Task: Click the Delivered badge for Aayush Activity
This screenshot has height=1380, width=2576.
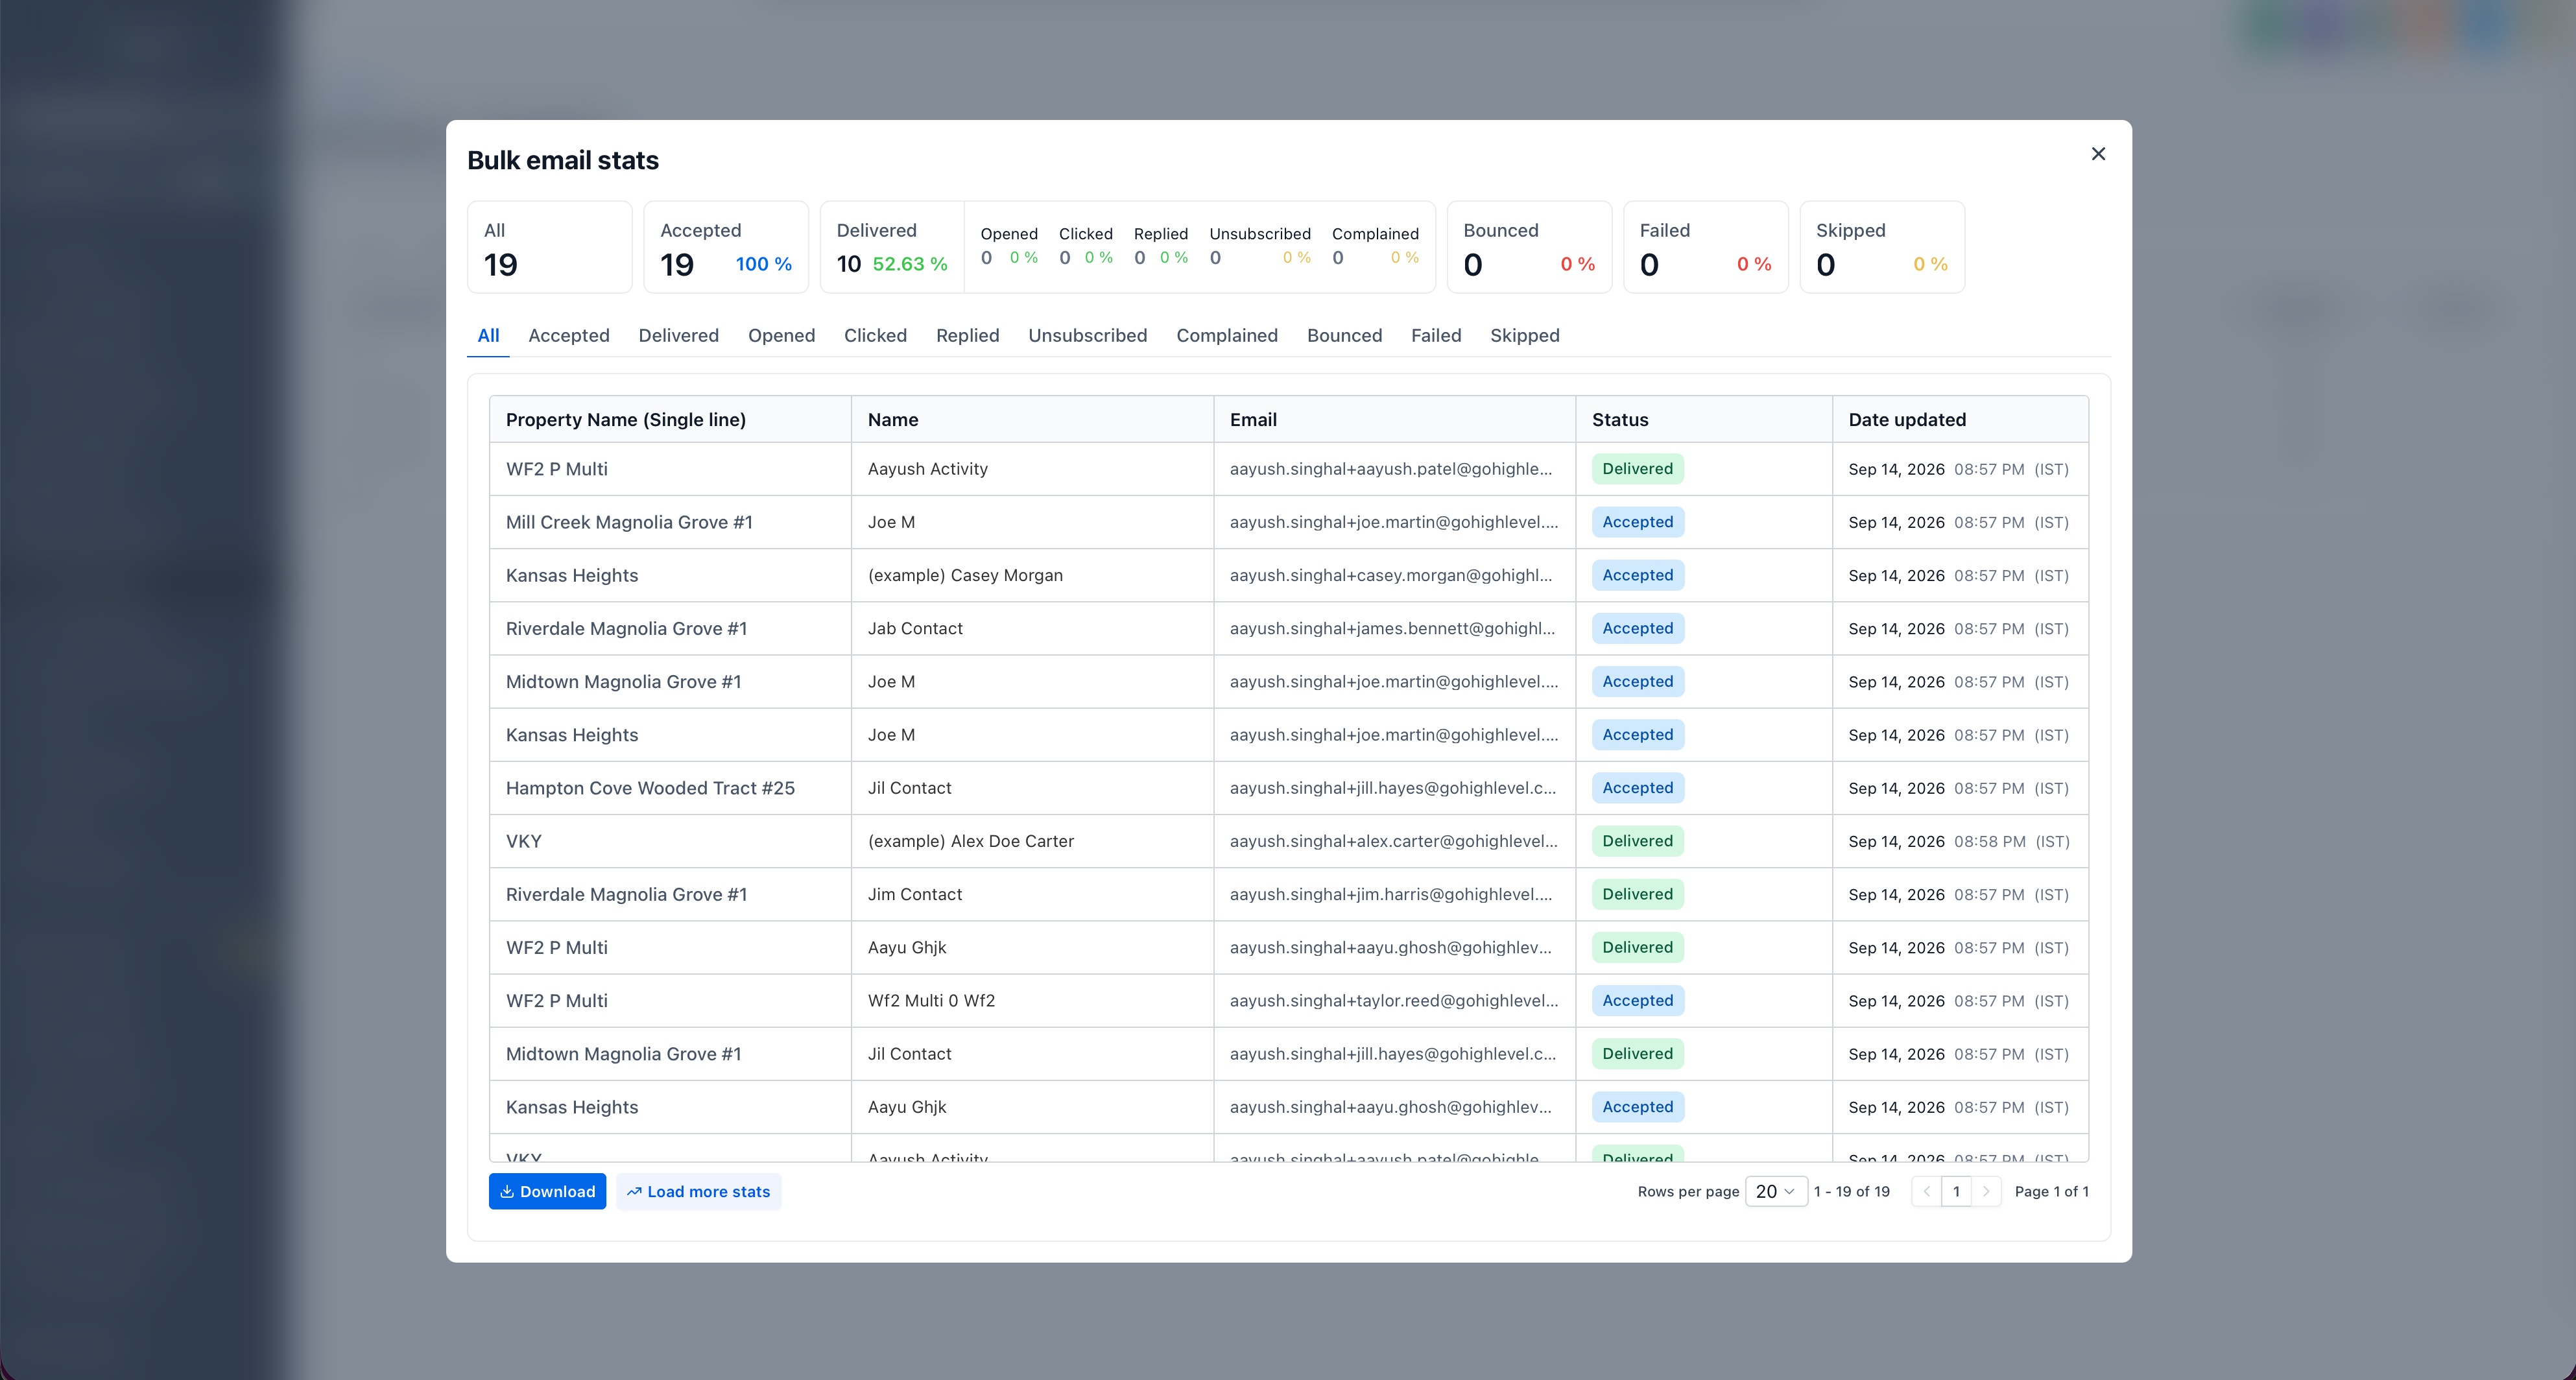Action: (1637, 469)
